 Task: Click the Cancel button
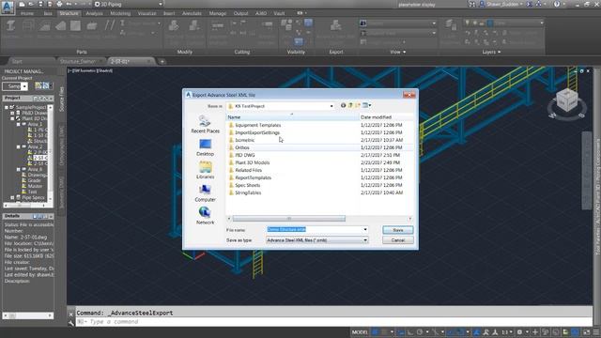[398, 240]
